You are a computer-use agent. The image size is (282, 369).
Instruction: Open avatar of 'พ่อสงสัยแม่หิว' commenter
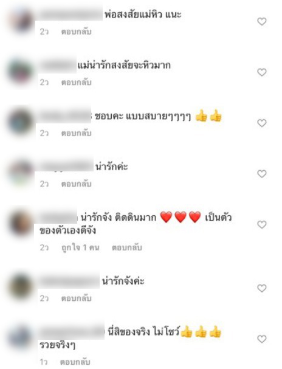[21, 21]
